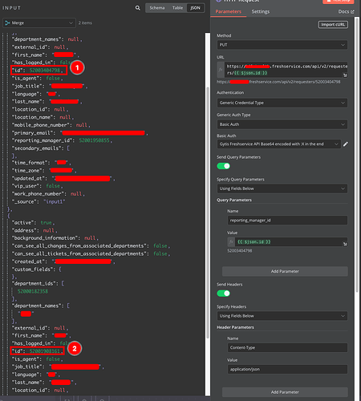The width and height of the screenshot is (361, 401).
Task: Toggle Send Query Parameters switch
Action: (224, 166)
